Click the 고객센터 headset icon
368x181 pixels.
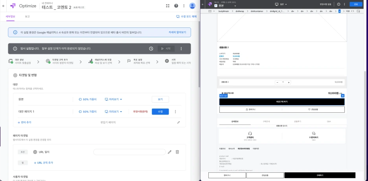(x=250, y=134)
